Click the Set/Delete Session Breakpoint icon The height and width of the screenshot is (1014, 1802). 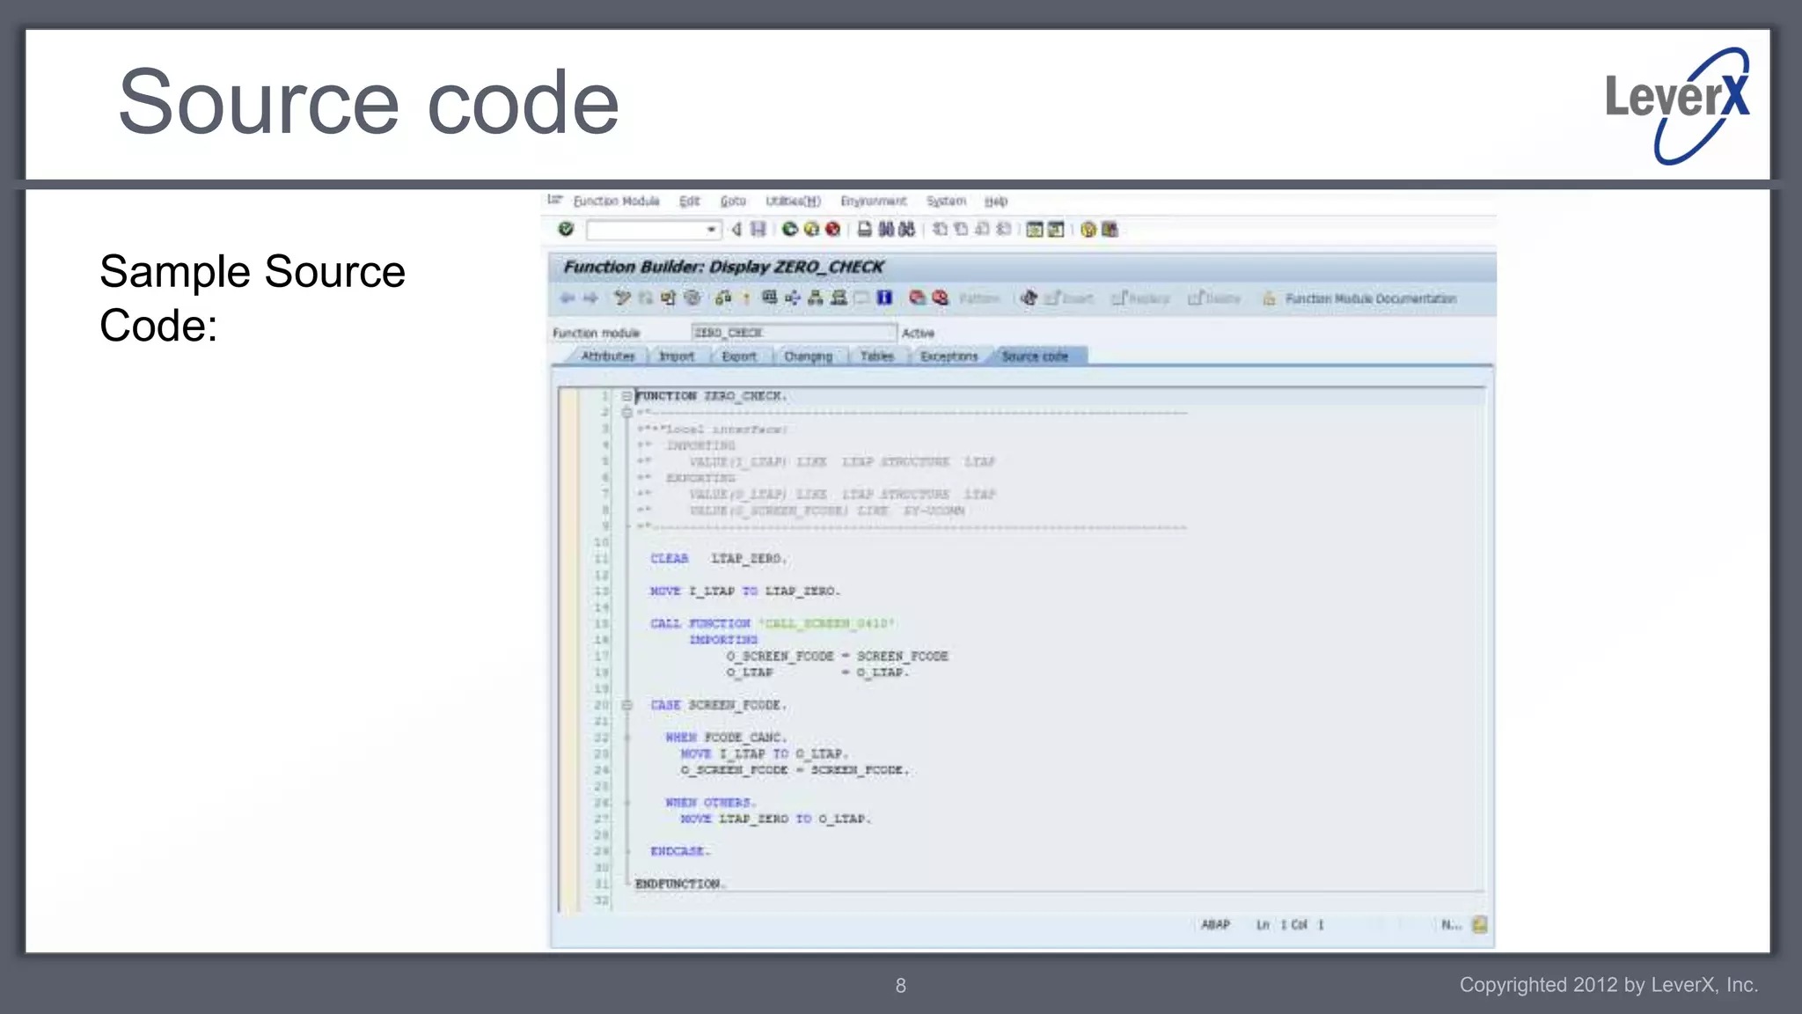(x=917, y=298)
